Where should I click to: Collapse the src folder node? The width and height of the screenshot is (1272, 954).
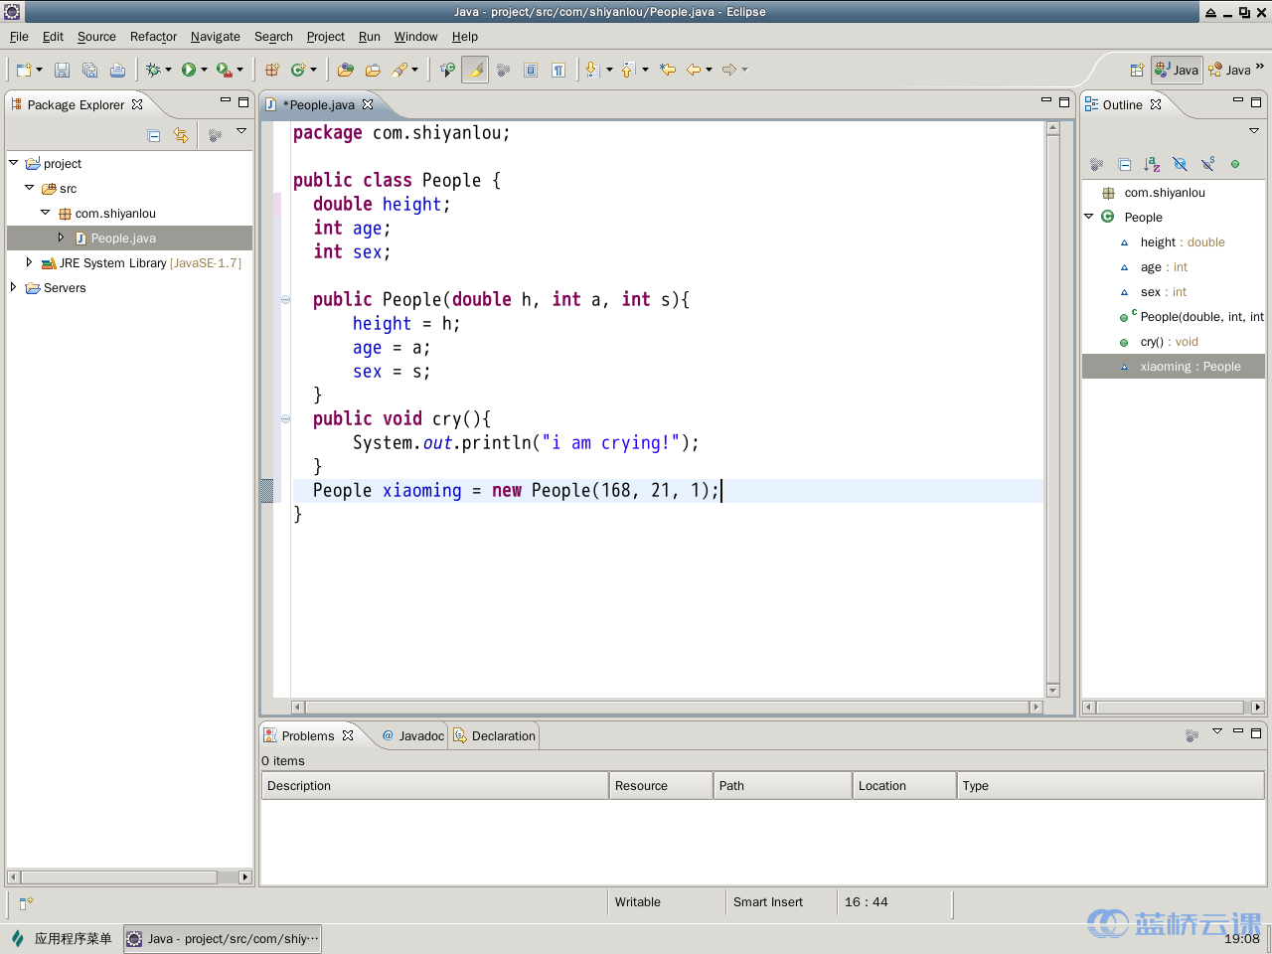(29, 187)
